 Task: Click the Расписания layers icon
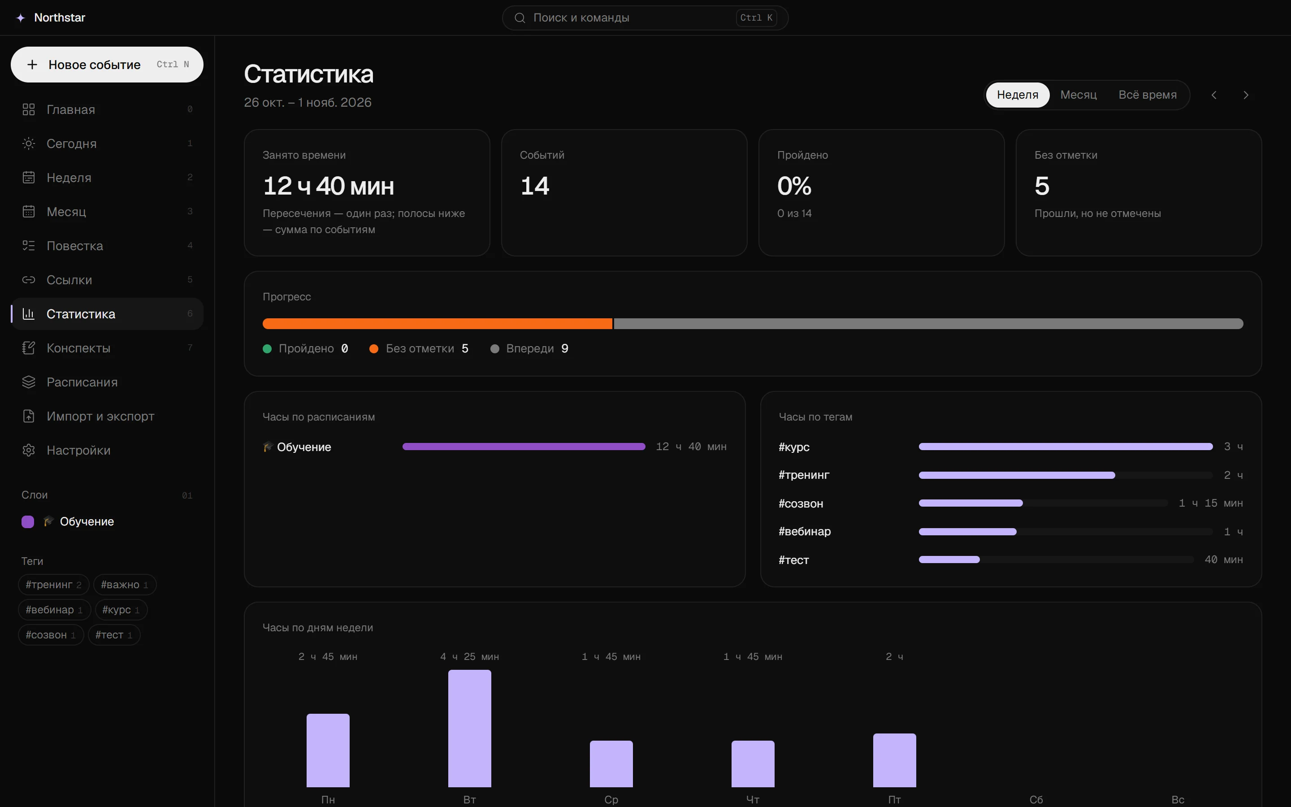(x=28, y=382)
